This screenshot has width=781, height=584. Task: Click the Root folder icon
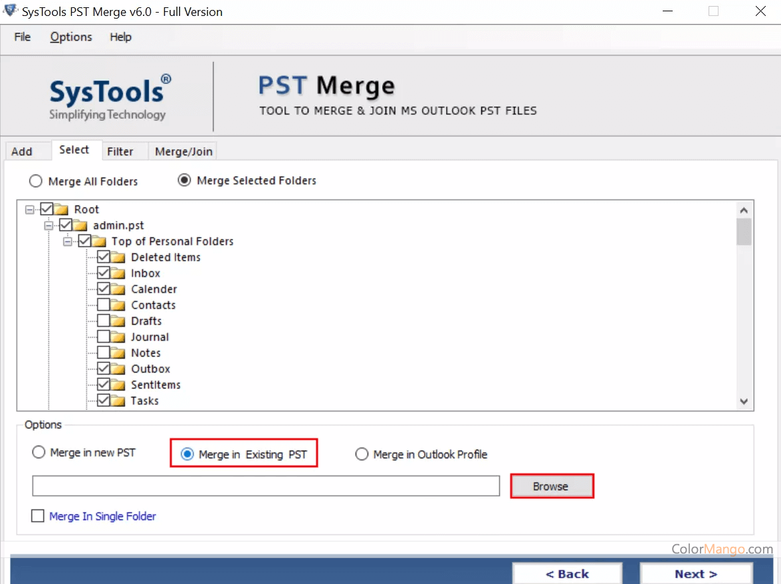coord(61,209)
